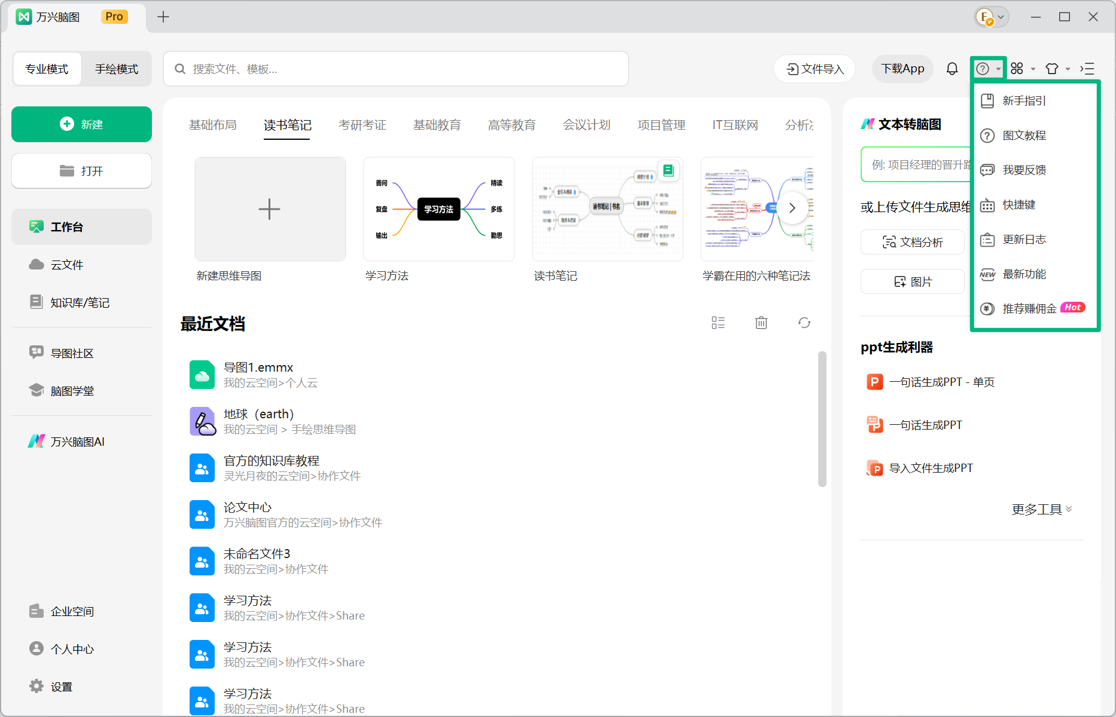Expand 更多工具
The image size is (1116, 717).
1042,509
